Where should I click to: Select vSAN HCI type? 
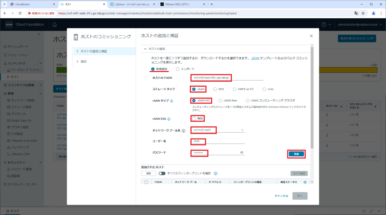point(194,101)
